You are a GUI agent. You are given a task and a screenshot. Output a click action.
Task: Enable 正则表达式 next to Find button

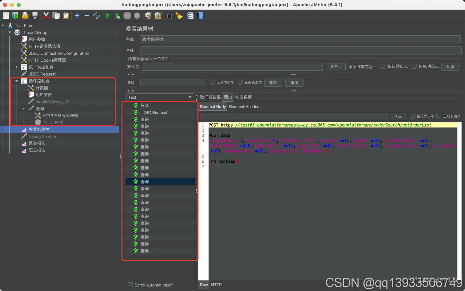point(439,116)
